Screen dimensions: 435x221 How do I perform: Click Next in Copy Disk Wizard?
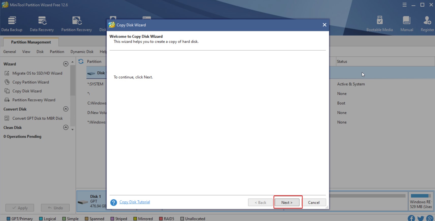(x=287, y=202)
